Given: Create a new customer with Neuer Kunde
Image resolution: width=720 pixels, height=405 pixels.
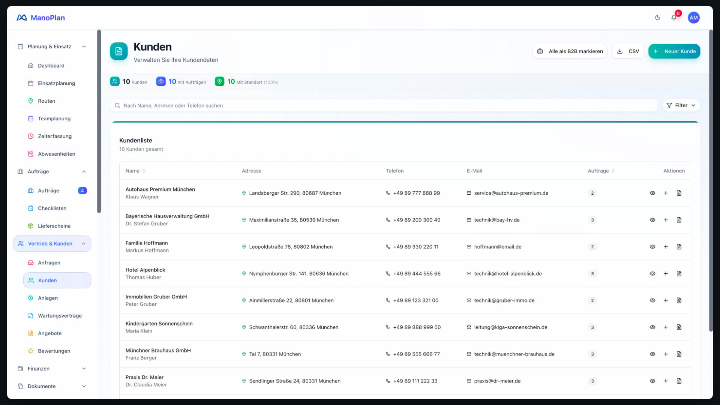Looking at the screenshot, I should click(x=674, y=51).
